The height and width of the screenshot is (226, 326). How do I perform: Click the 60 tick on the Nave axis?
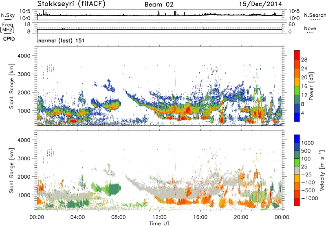click(291, 24)
